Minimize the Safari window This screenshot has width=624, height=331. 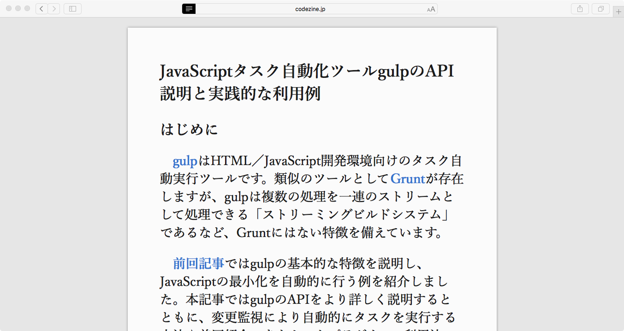pyautogui.click(x=18, y=9)
